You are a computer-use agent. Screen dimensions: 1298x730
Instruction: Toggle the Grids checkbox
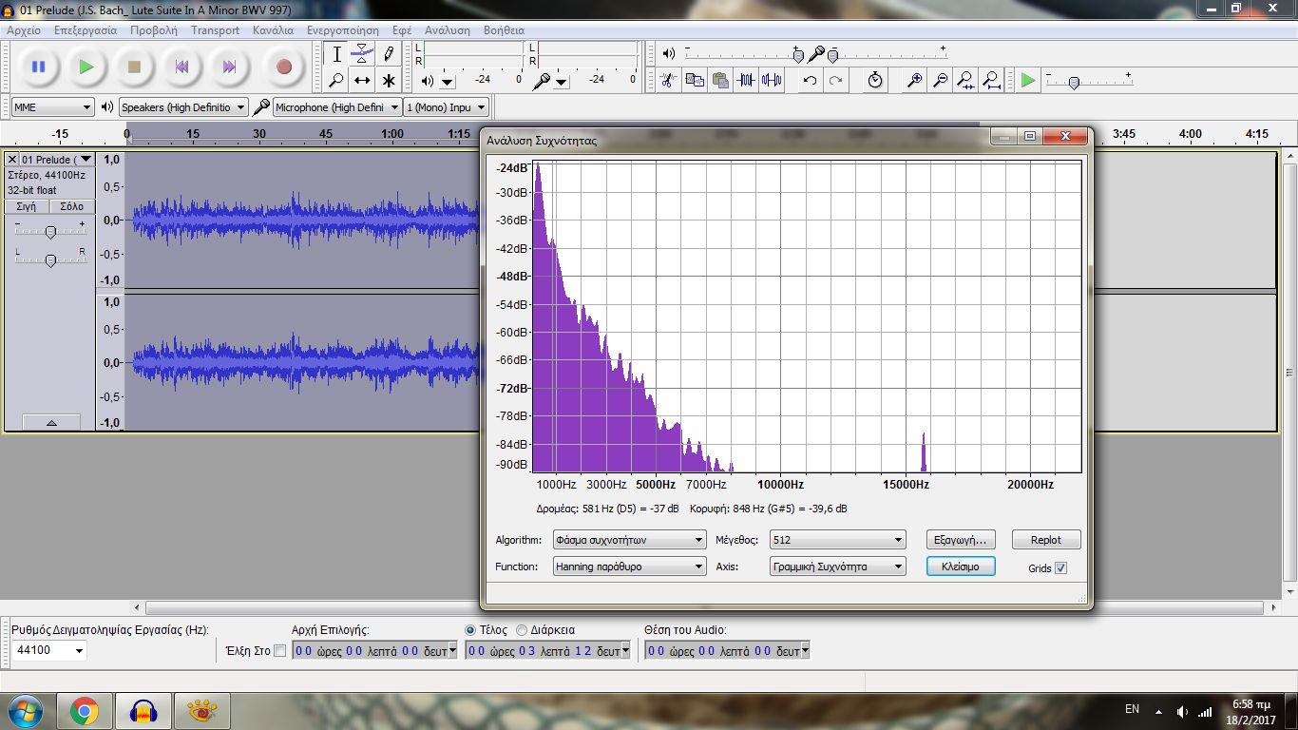(x=1061, y=568)
